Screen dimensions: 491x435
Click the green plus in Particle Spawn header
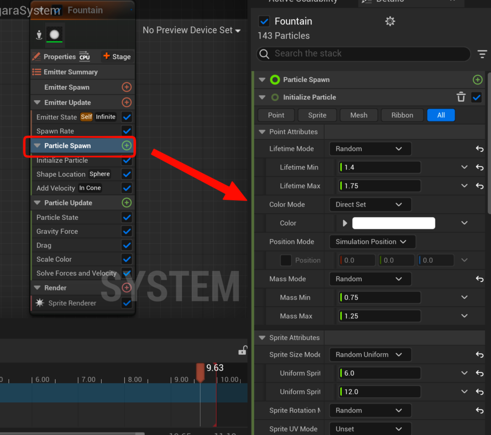(x=477, y=80)
